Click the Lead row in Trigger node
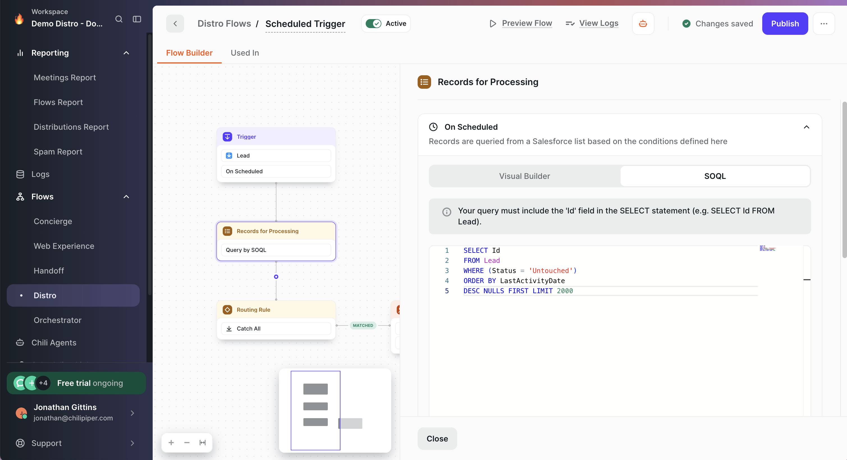 tap(276, 156)
